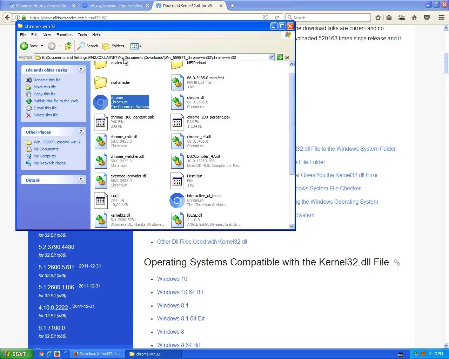The width and height of the screenshot is (449, 359).
Task: Select chrome_elf.dll file icon
Action: tap(177, 142)
